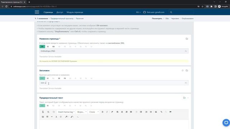The image size is (230, 129).
Task: Select EE tab for Предварительный текст
Action: [x=48, y=106]
